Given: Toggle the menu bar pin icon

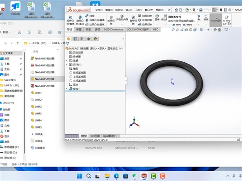Looking at the screenshot, I should tap(169, 10).
